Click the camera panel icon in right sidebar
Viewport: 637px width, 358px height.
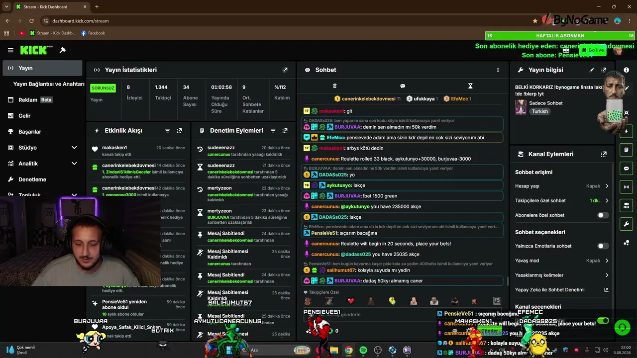coord(626,205)
